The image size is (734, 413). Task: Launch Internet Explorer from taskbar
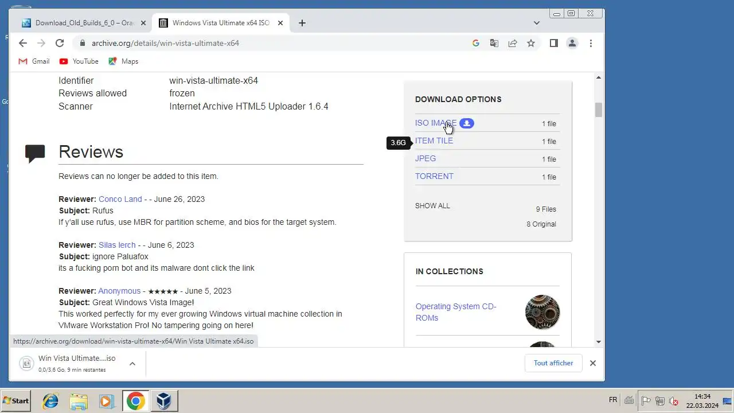tap(50, 400)
